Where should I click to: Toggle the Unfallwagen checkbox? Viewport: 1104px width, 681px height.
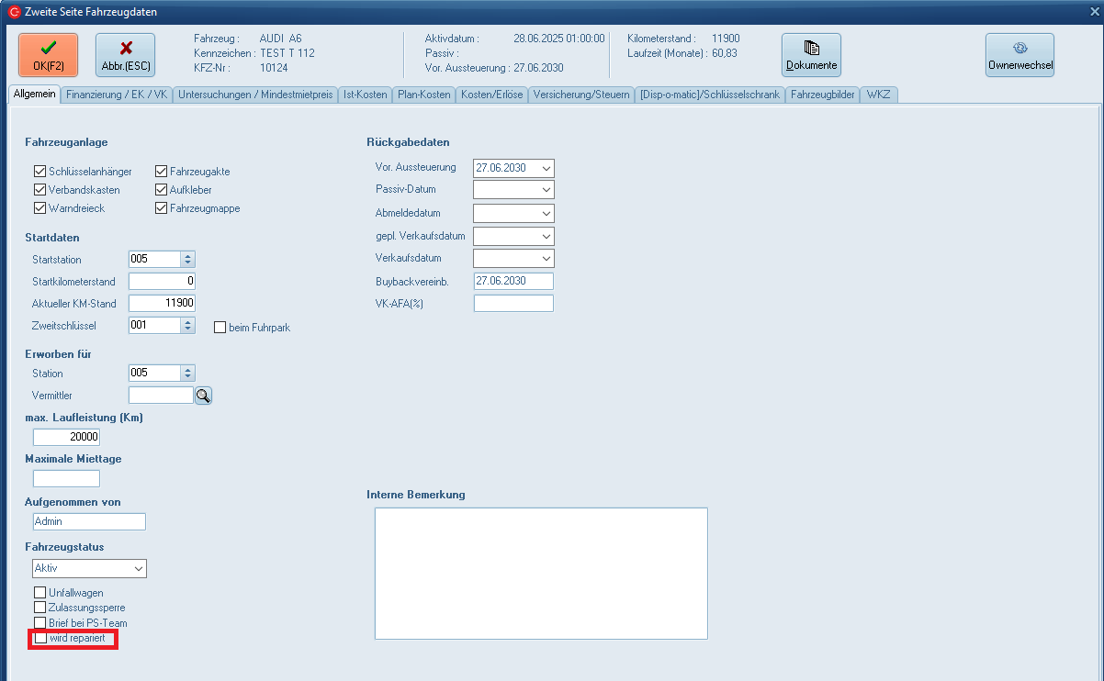pos(40,593)
